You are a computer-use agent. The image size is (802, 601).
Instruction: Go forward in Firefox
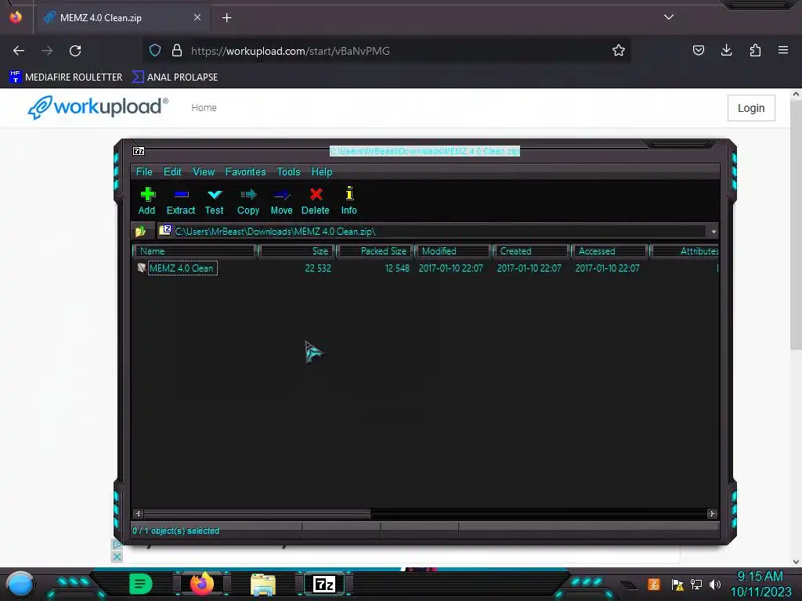pos(47,51)
